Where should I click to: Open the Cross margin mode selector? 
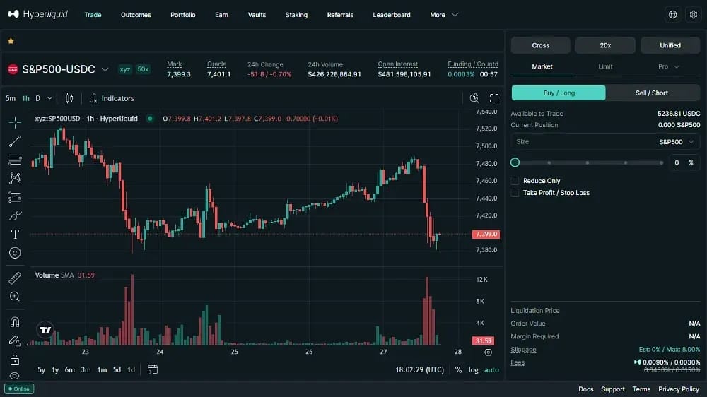(x=541, y=45)
